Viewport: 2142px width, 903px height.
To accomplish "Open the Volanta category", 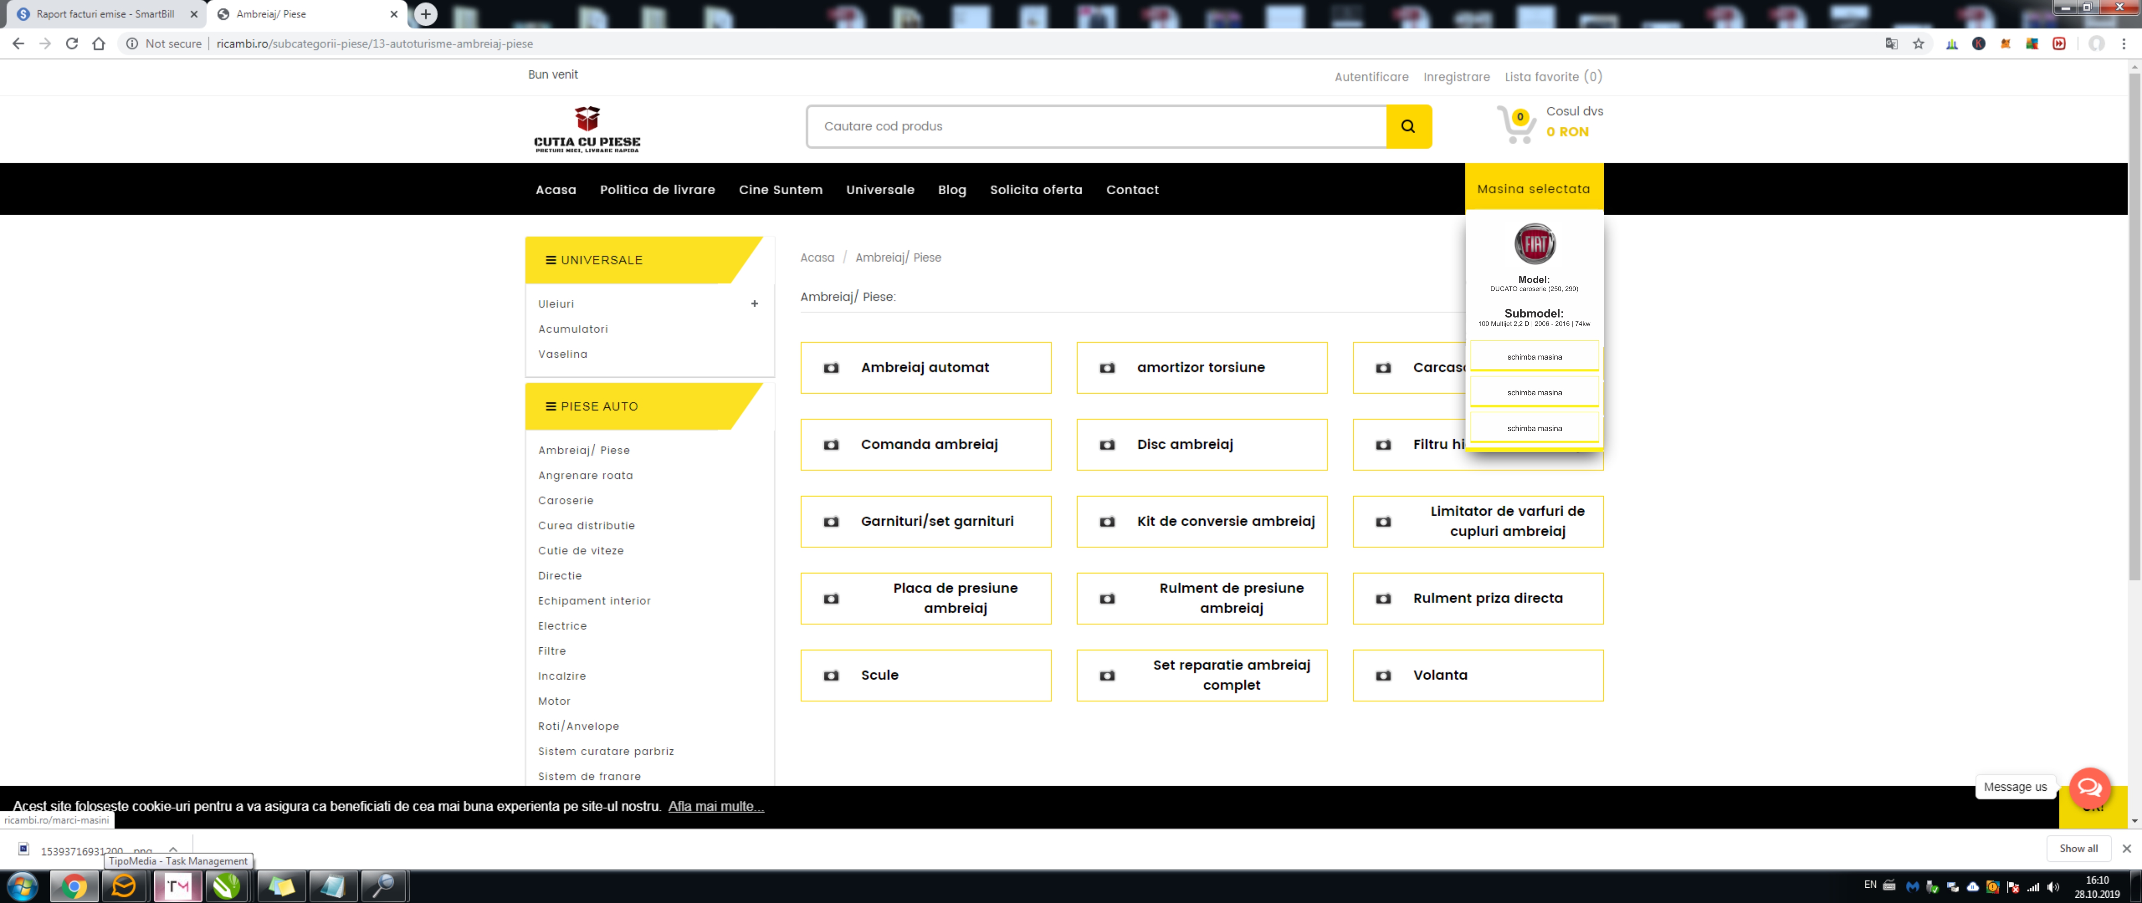I will point(1478,675).
